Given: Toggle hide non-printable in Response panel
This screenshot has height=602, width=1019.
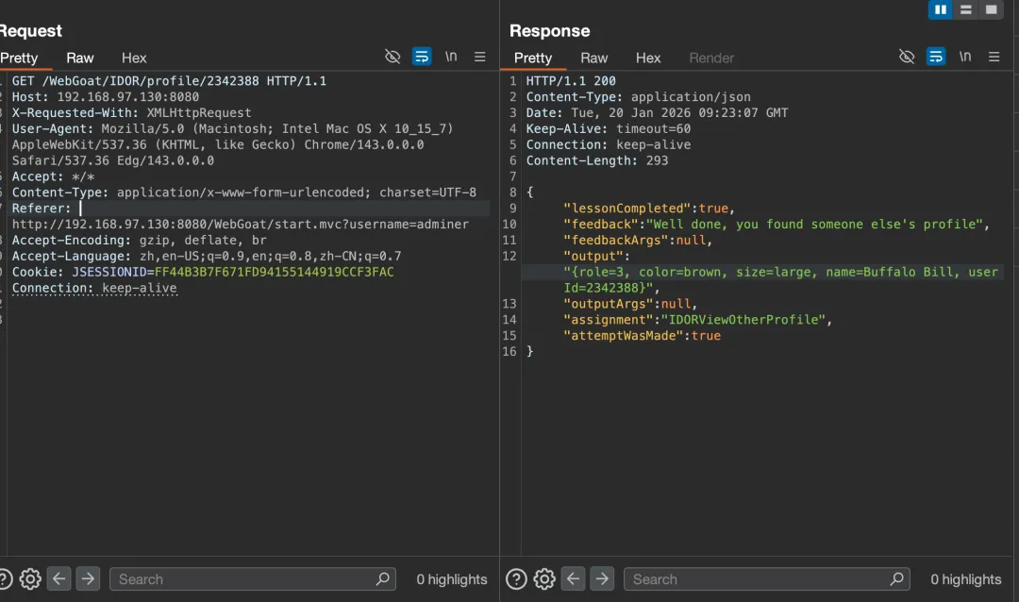Looking at the screenshot, I should (x=907, y=57).
